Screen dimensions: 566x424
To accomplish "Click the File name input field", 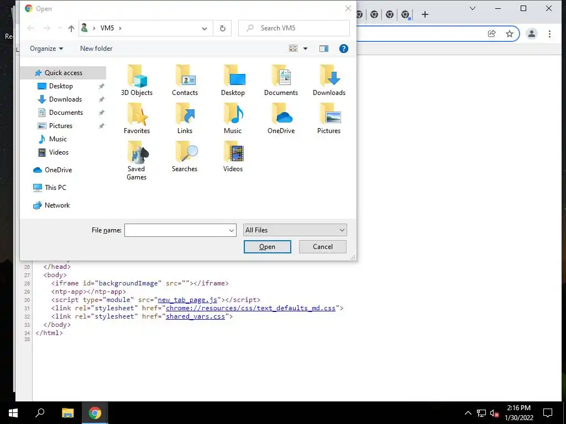I will coord(176,230).
